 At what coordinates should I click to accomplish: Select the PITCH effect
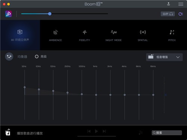pos(172,36)
